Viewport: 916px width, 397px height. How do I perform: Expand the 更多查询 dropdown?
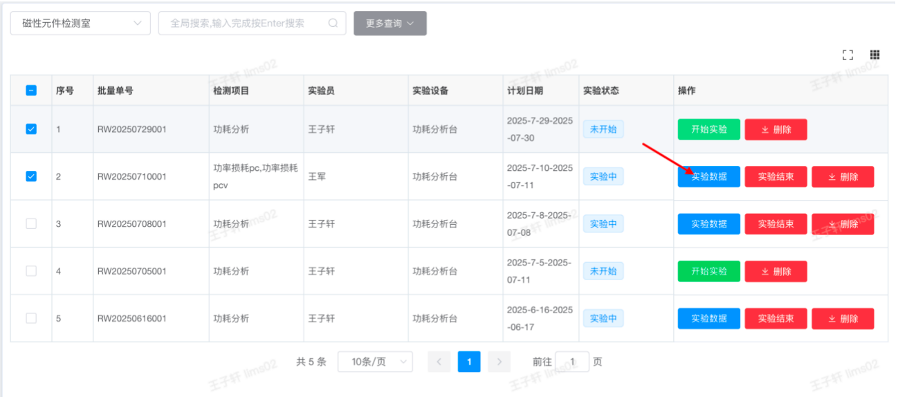click(x=390, y=24)
